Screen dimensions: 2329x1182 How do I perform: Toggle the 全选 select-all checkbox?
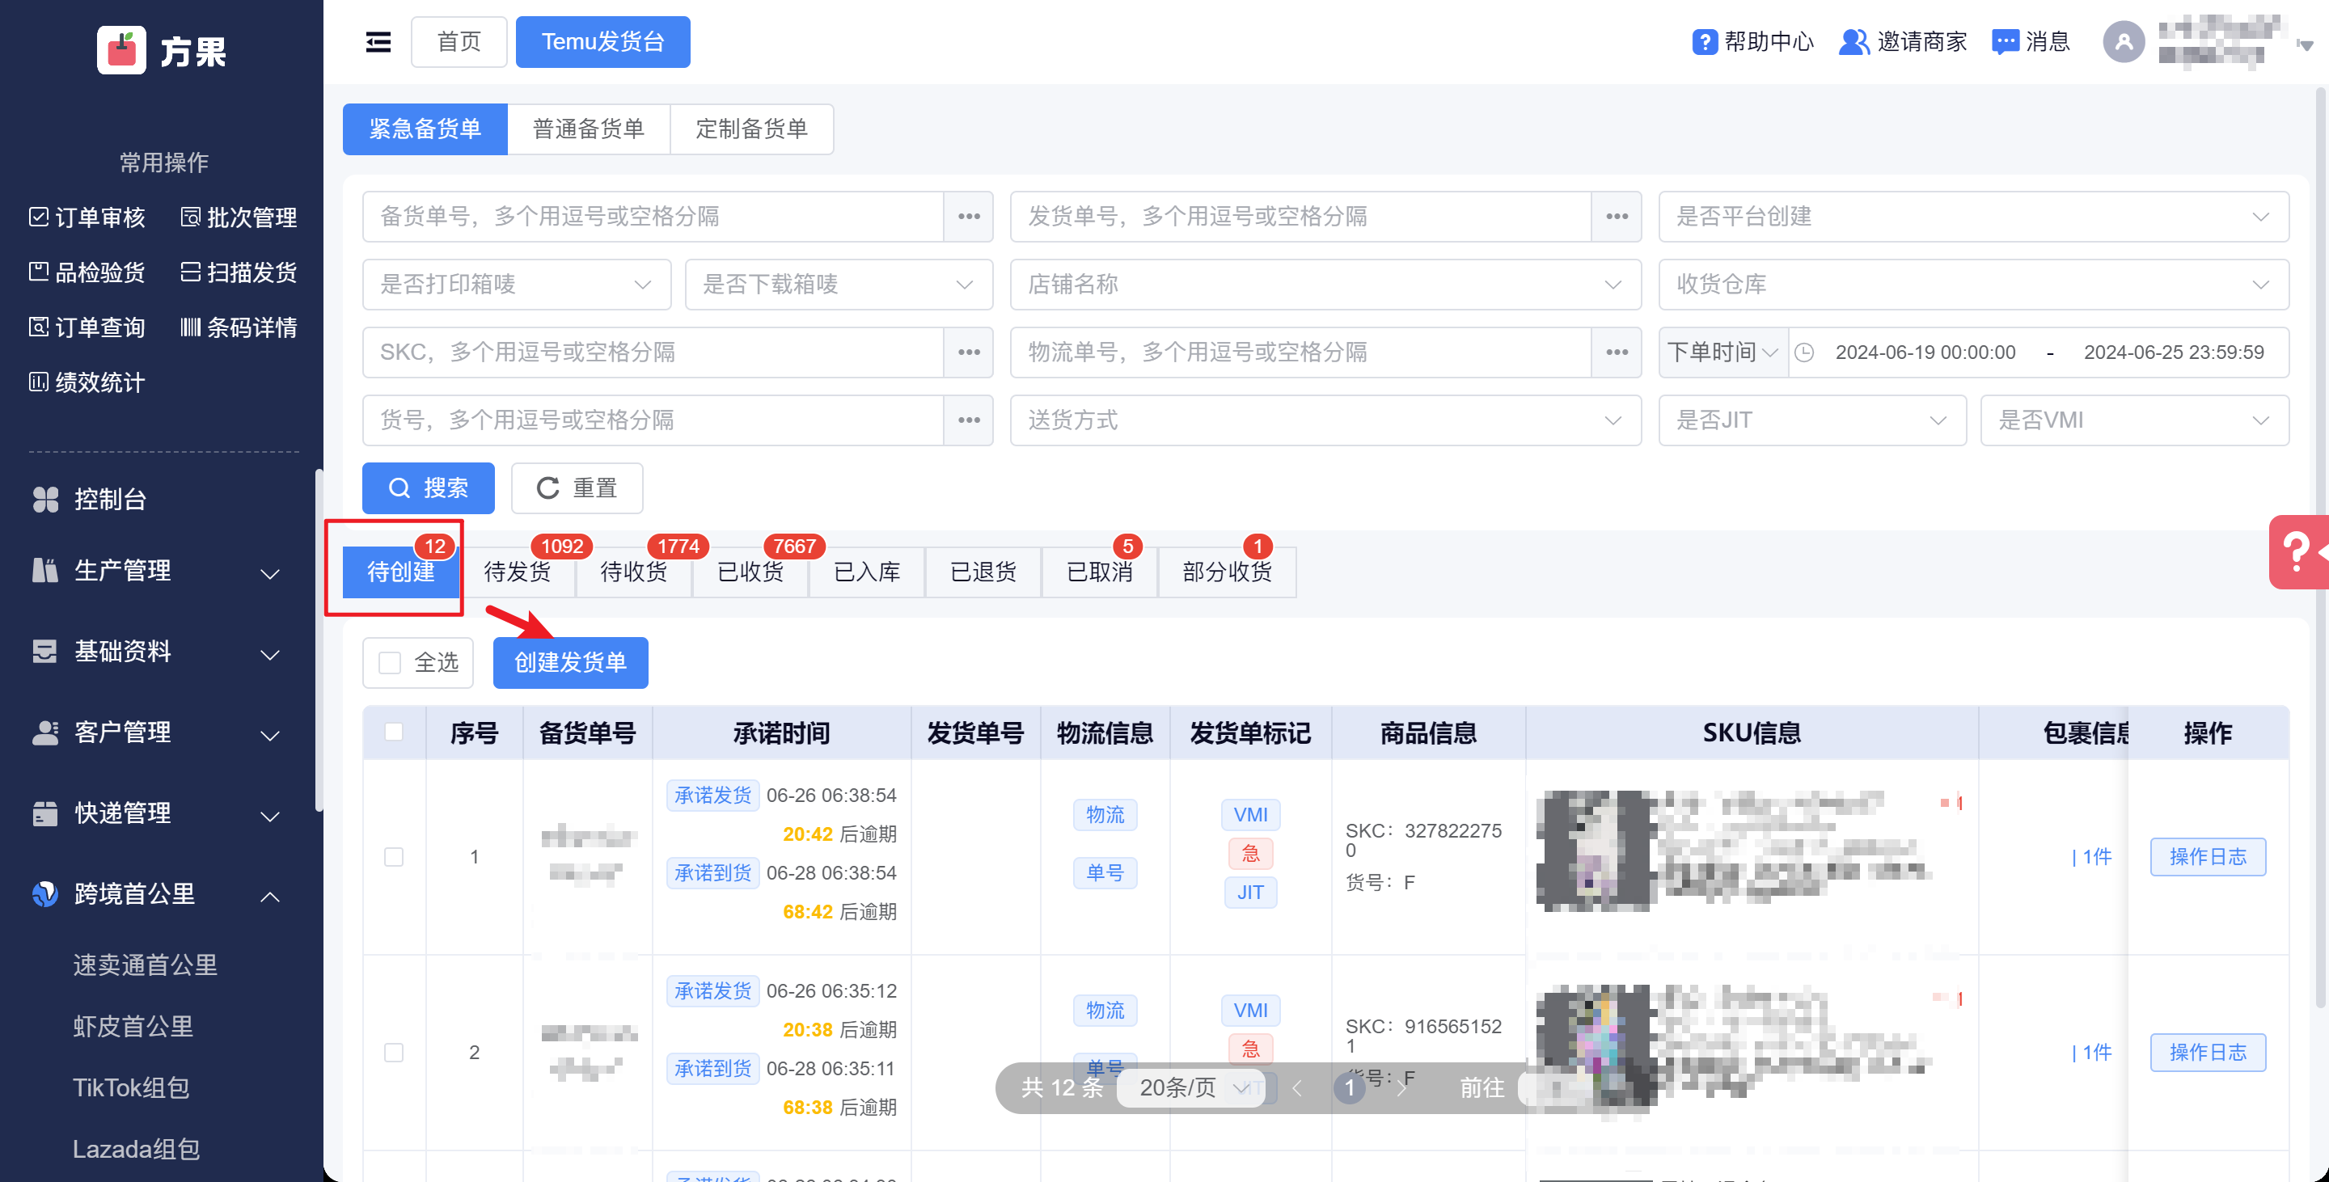coord(390,662)
